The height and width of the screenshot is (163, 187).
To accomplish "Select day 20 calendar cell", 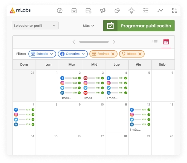I will 163,144.
